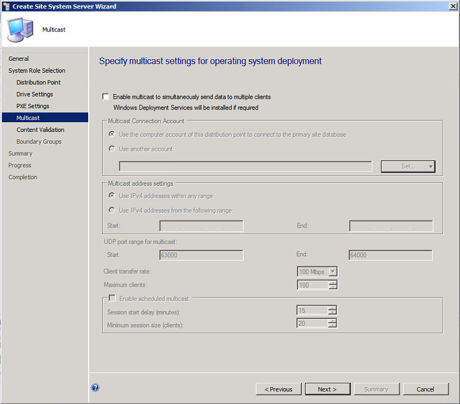Image resolution: width=460 pixels, height=404 pixels.
Task: Click the wizard title bar icon
Action: pyautogui.click(x=6, y=6)
